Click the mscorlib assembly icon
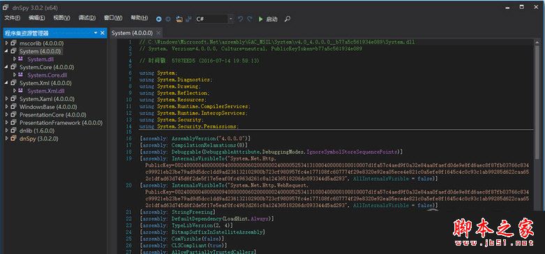This screenshot has height=254, width=545. pyautogui.click(x=13, y=43)
